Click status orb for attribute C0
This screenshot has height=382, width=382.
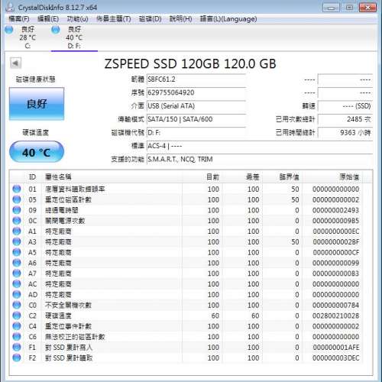[x=17, y=305]
